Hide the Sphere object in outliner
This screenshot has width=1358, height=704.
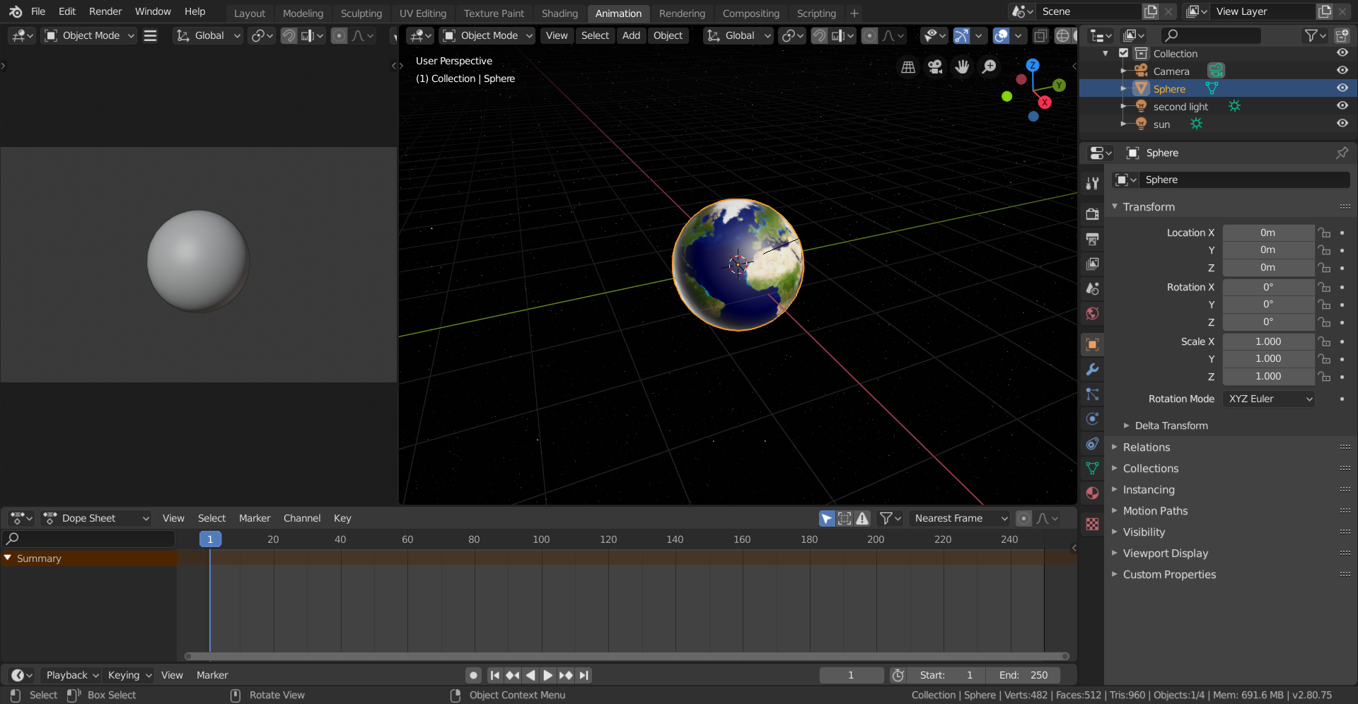click(1342, 88)
